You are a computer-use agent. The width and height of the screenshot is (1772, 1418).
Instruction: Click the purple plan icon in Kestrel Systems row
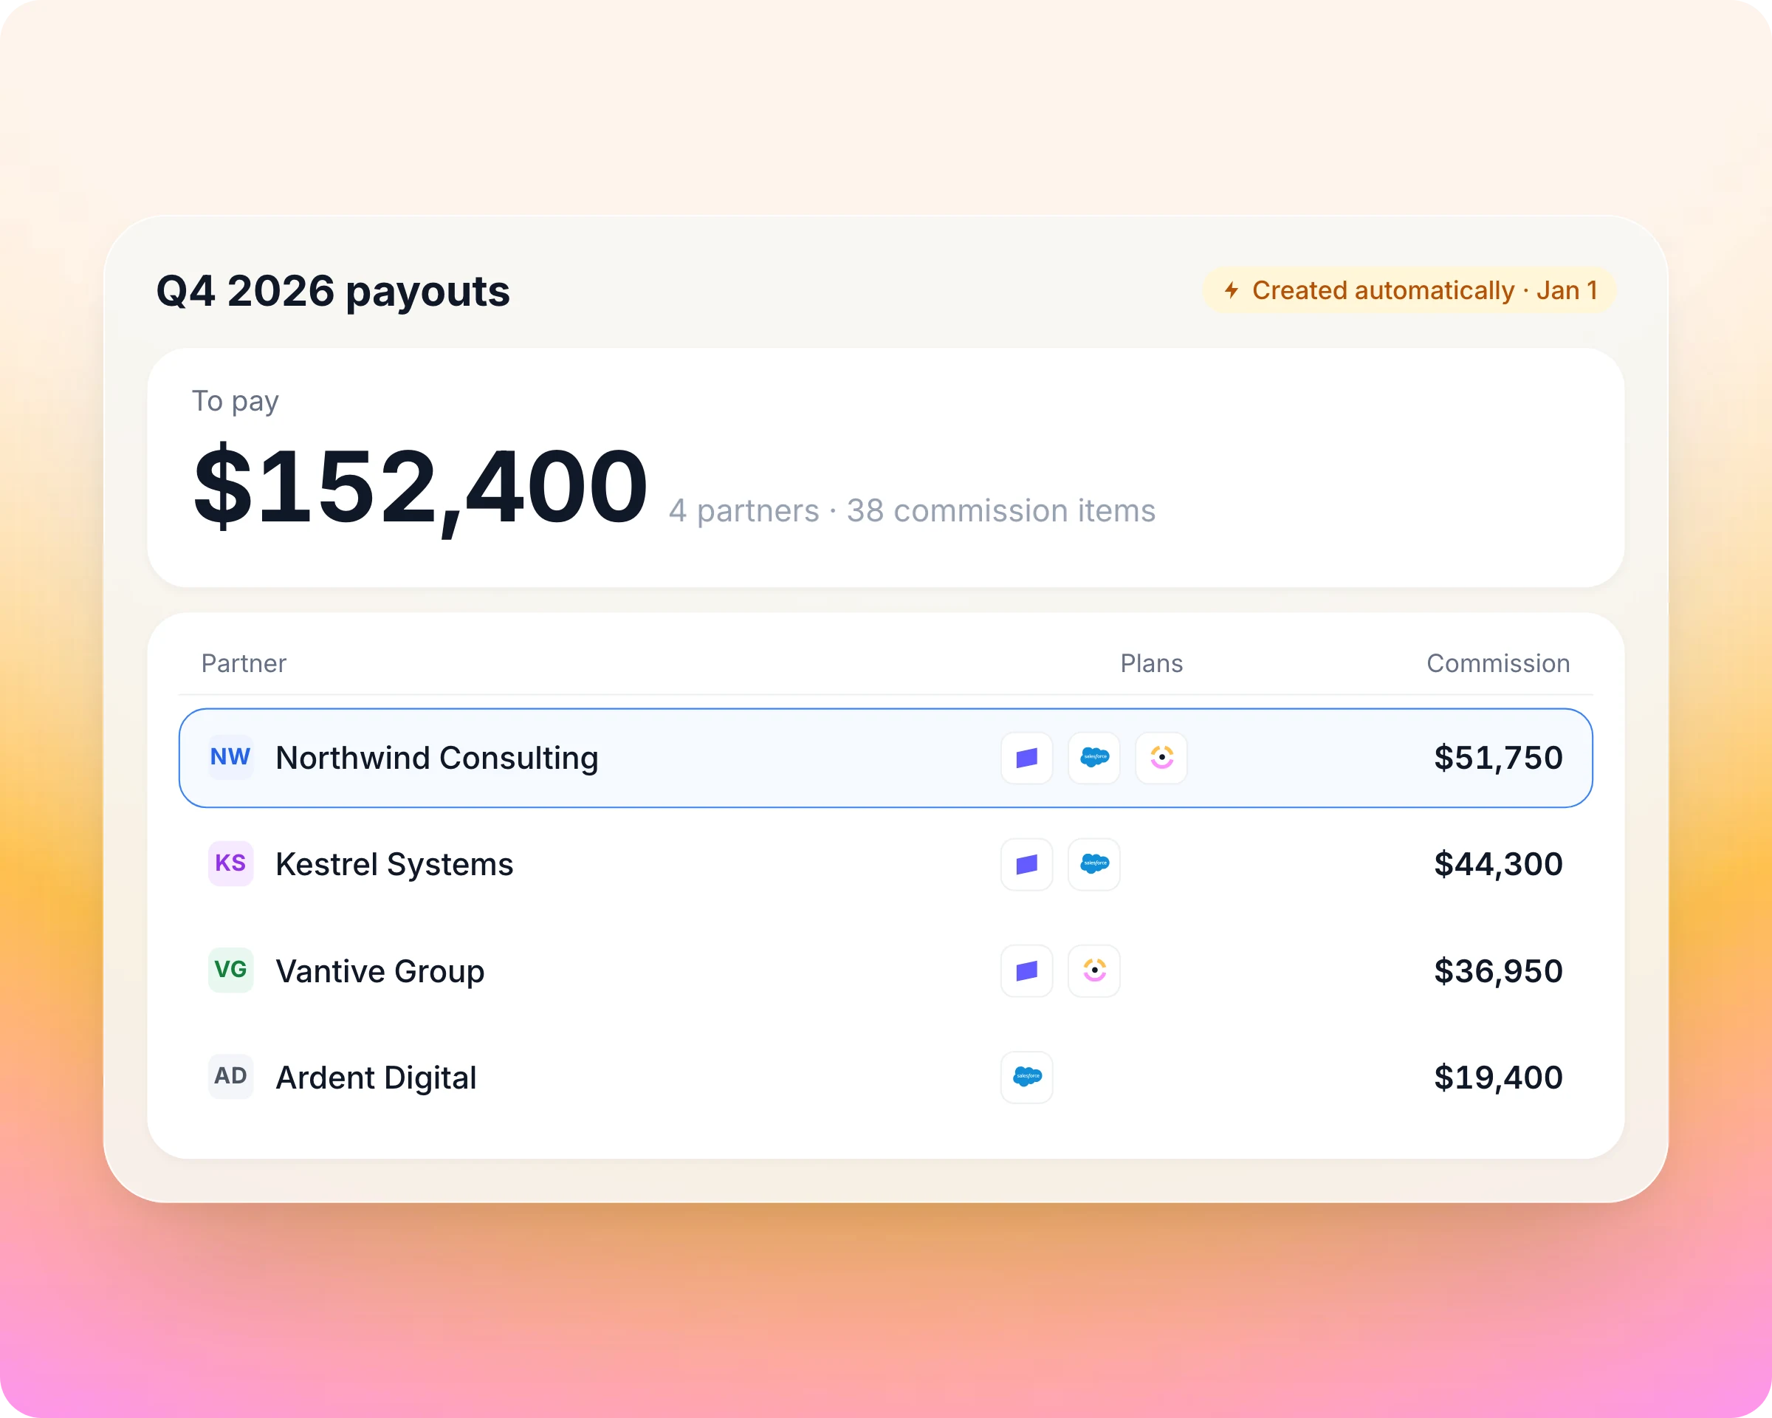coord(1026,864)
